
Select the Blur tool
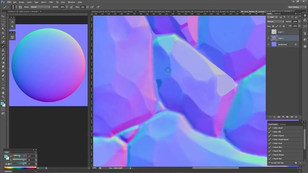3,67
